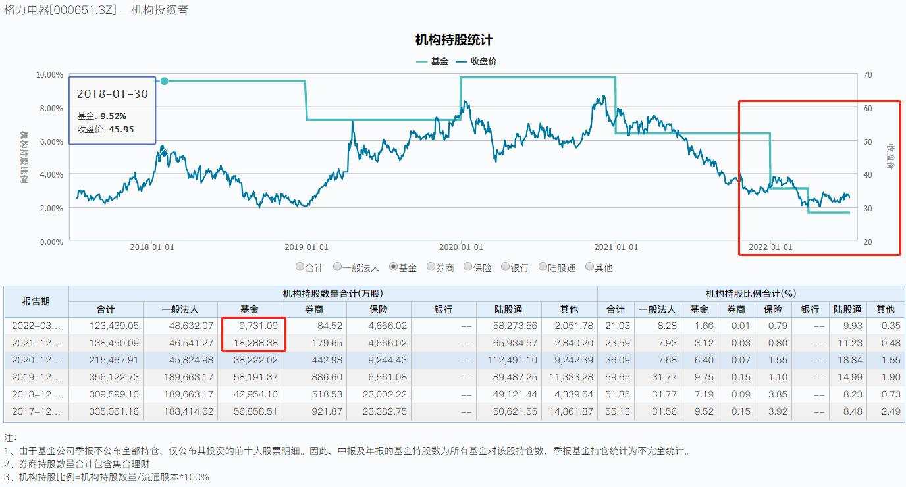Toggle the 基金 legend series
The width and height of the screenshot is (906, 487).
click(432, 61)
